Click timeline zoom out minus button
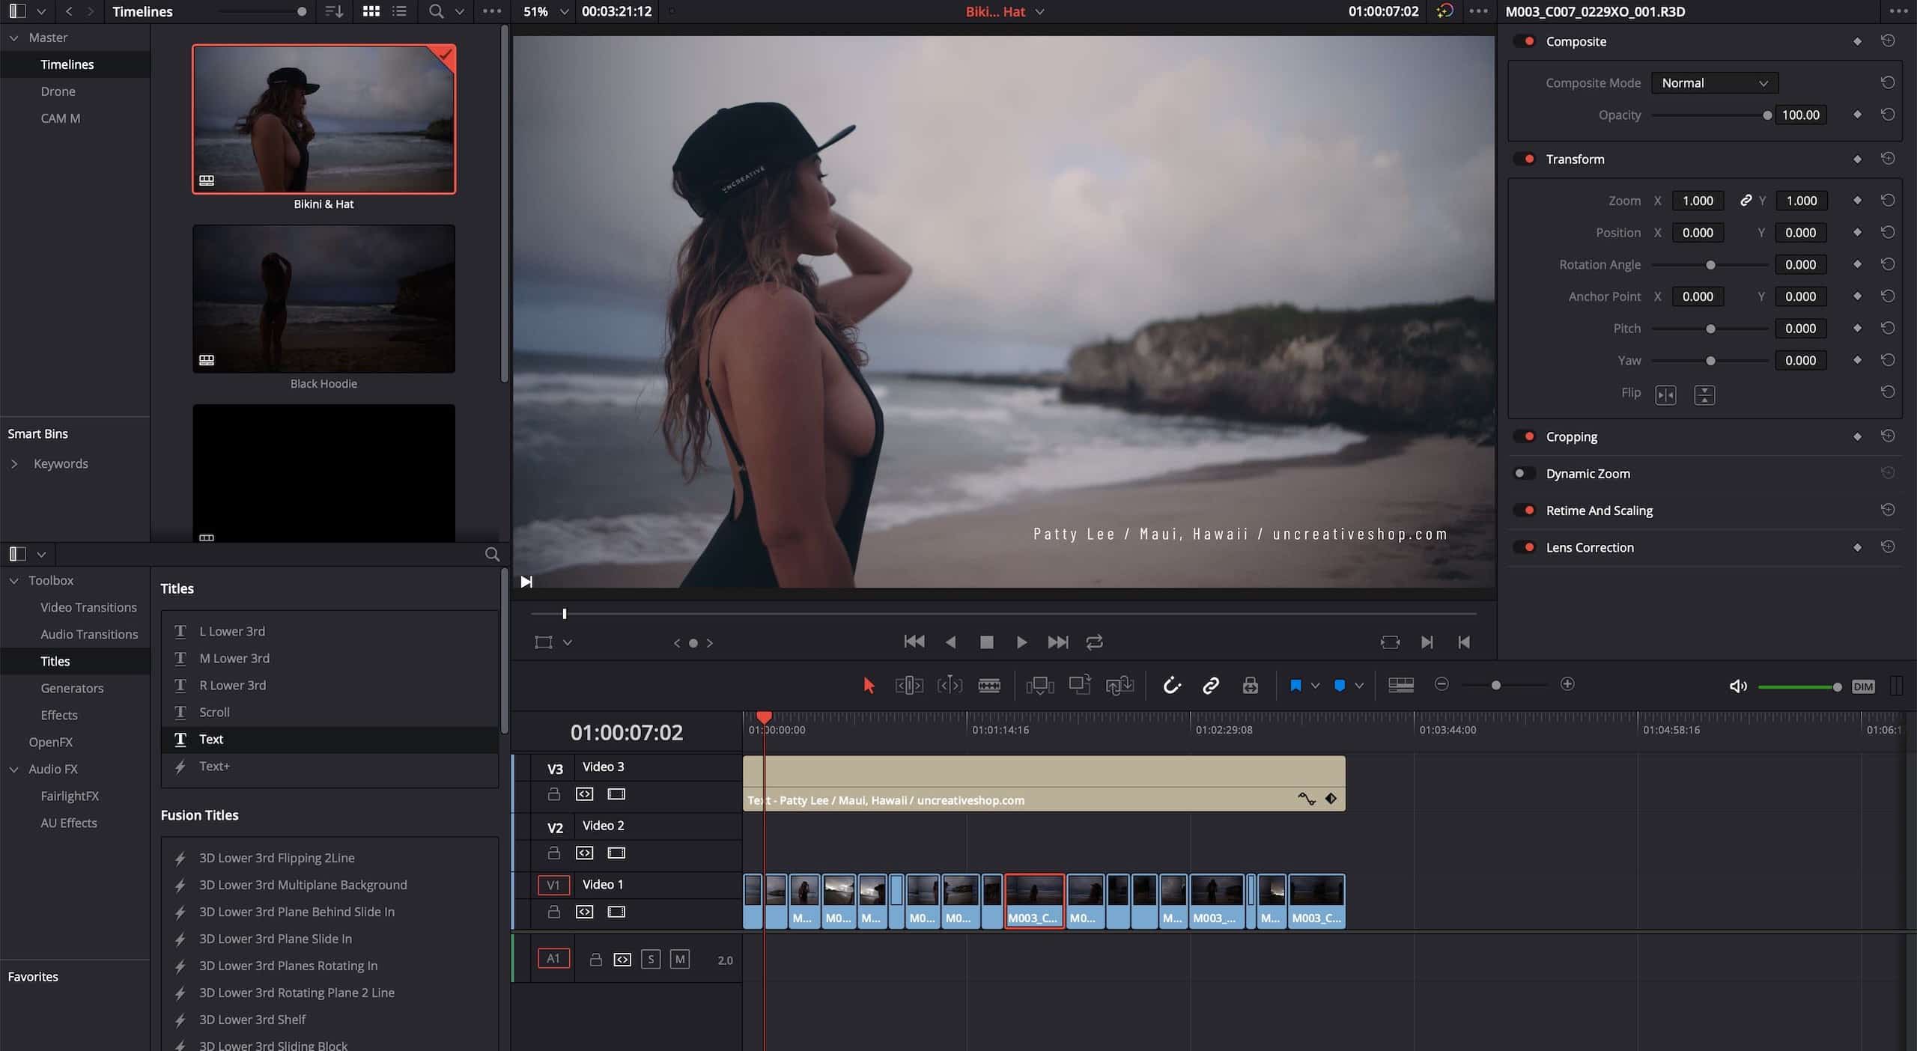The height and width of the screenshot is (1051, 1917). coord(1441,684)
